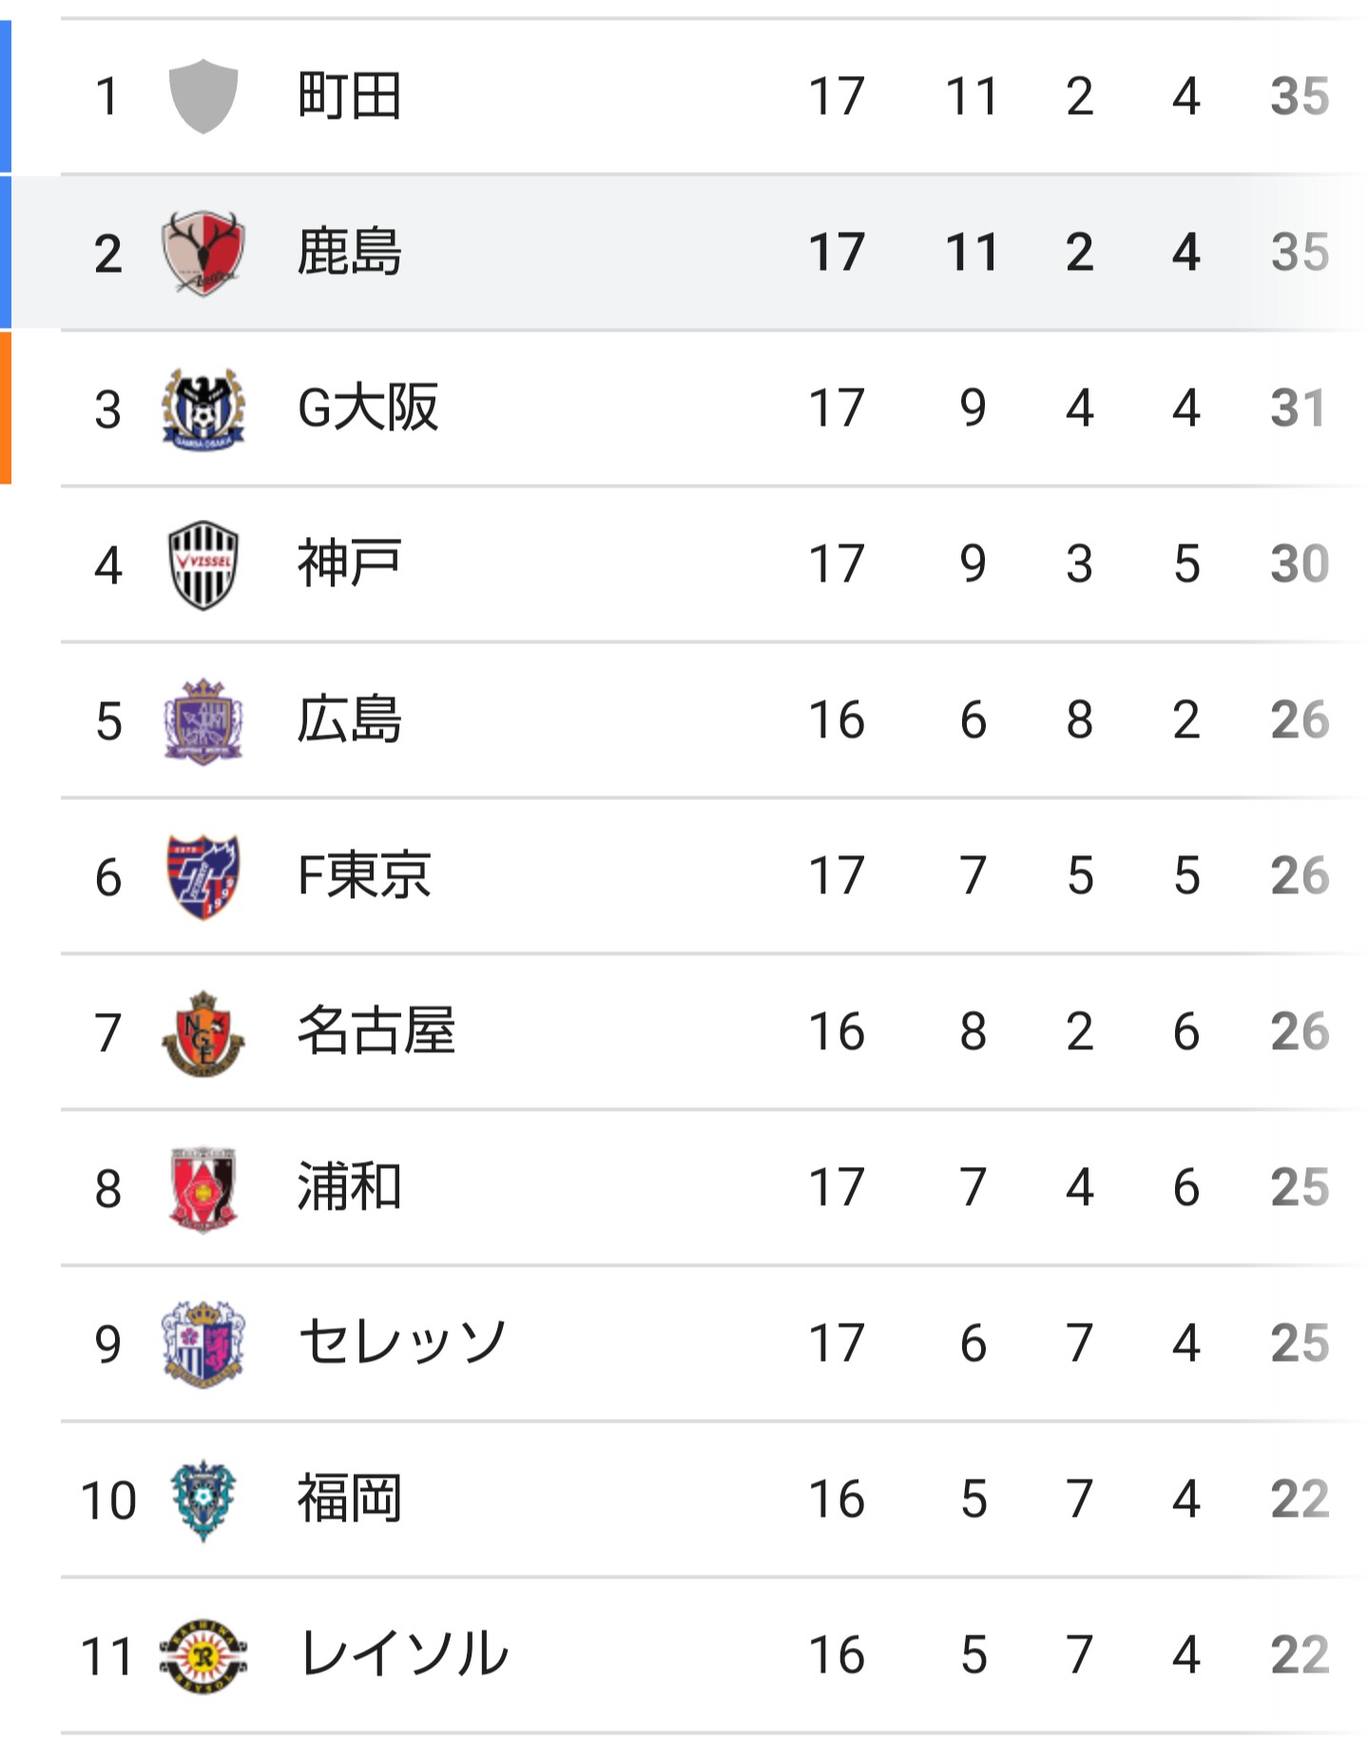Image resolution: width=1369 pixels, height=1742 pixels.
Task: Click the Cerezo Osaka pink crest
Action: pos(203,1345)
